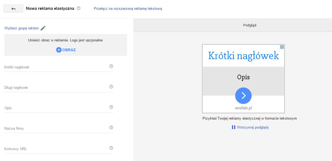
Task: Click the back arrow button
Action: tap(13, 9)
